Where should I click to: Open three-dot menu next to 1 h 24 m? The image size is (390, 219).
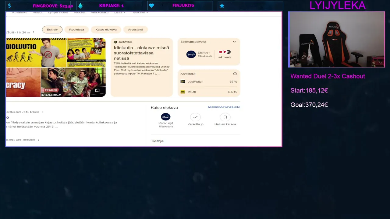pyautogui.click(x=34, y=32)
